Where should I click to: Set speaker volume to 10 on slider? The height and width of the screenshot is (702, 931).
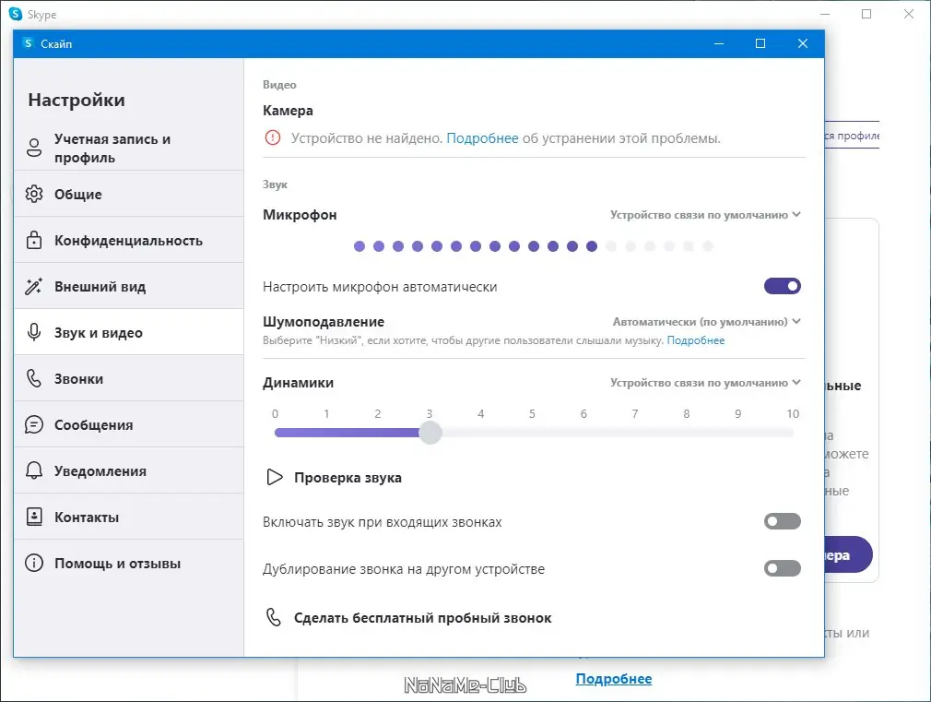point(793,432)
